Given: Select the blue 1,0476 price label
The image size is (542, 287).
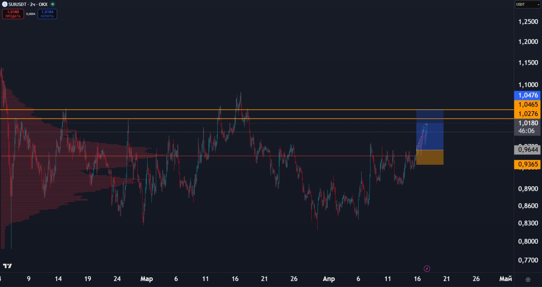Looking at the screenshot, I should pos(527,95).
